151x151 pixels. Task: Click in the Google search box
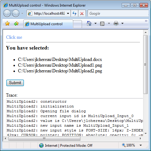pyautogui.click(x=118, y=13)
